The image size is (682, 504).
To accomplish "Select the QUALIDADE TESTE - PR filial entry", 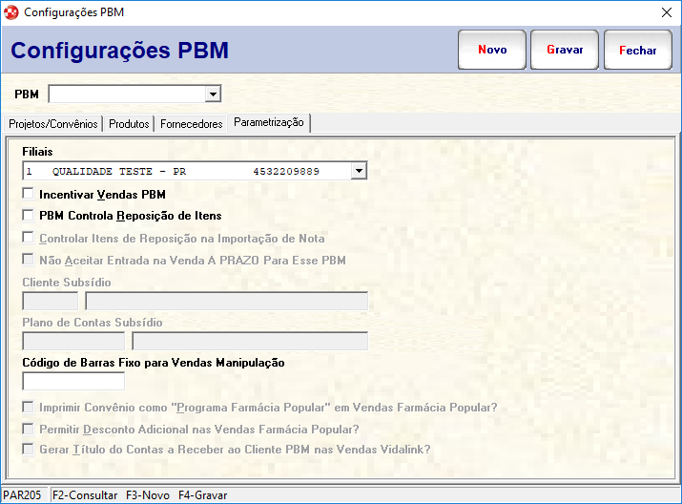I will (x=187, y=171).
